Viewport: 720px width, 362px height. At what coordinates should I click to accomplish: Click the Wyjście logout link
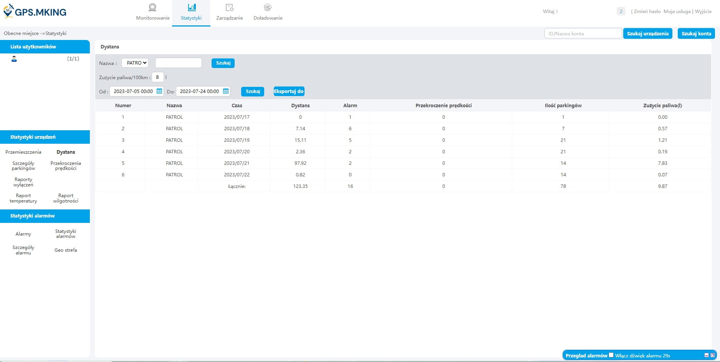[x=703, y=12]
